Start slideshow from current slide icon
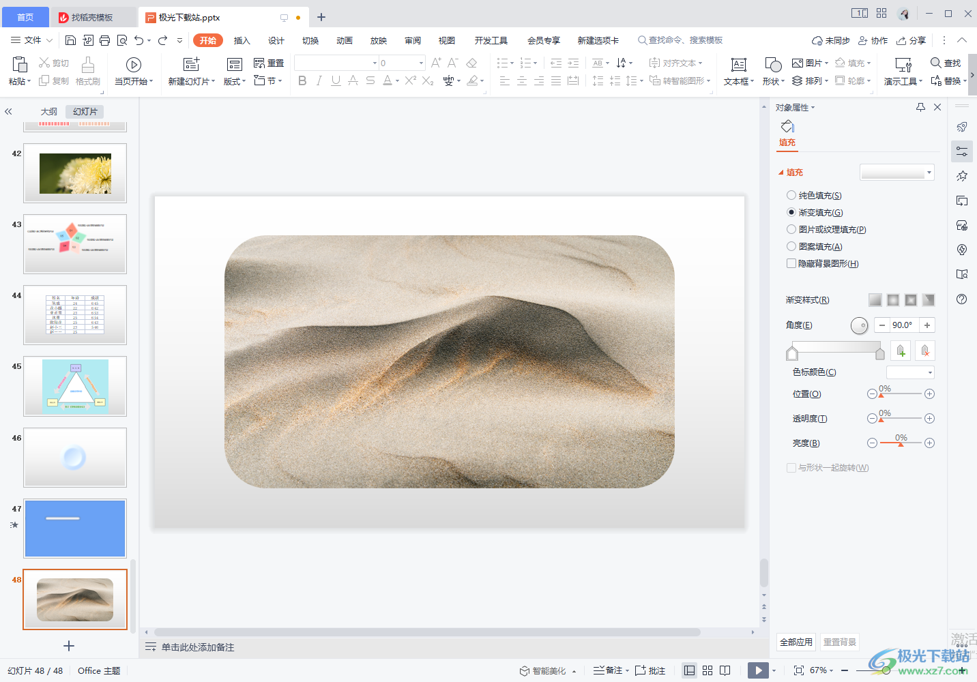The height and width of the screenshot is (682, 977). coord(134,64)
